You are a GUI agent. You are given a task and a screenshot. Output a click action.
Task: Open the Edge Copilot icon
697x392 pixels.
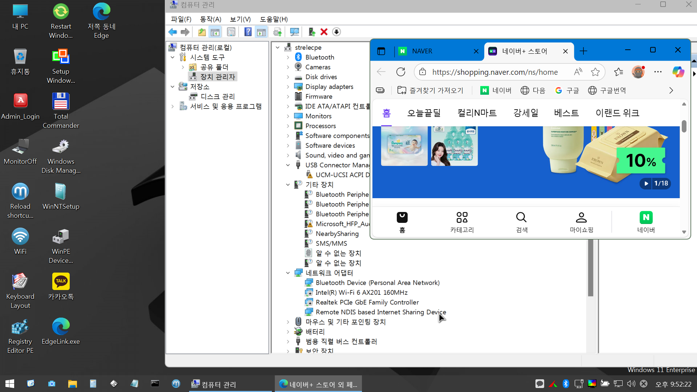click(x=678, y=72)
